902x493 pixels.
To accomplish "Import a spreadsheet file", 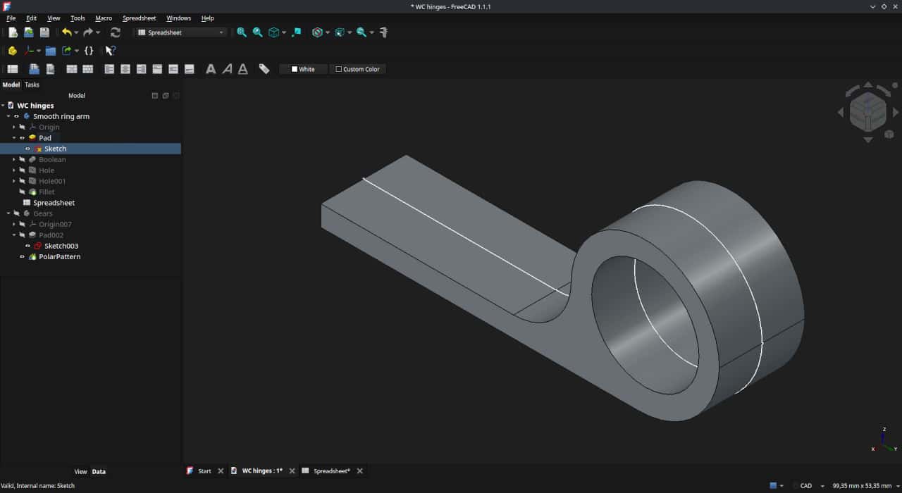I will [x=34, y=69].
